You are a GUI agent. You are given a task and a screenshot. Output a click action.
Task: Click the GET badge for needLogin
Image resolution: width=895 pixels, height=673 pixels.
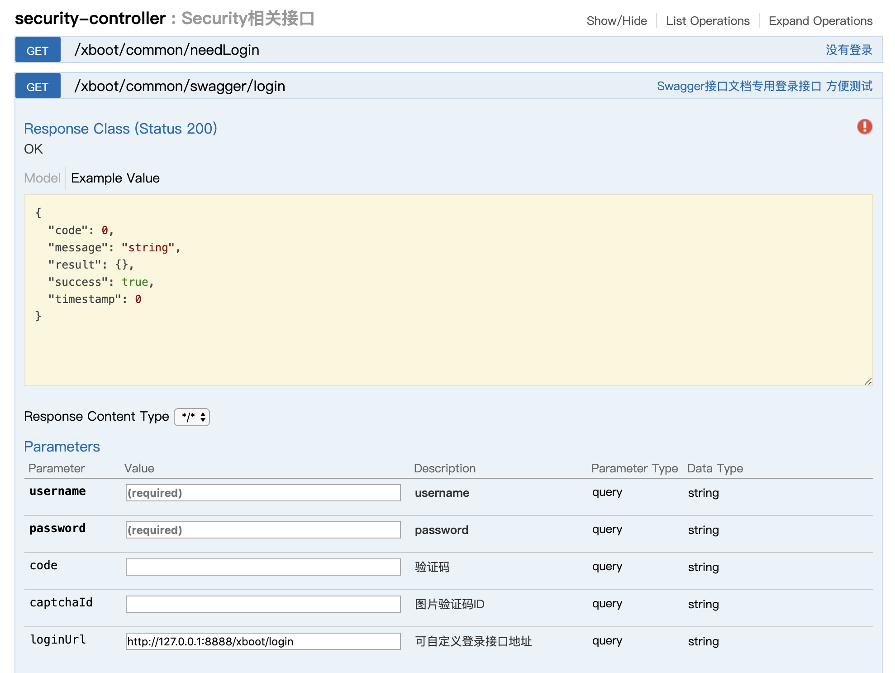pos(38,50)
